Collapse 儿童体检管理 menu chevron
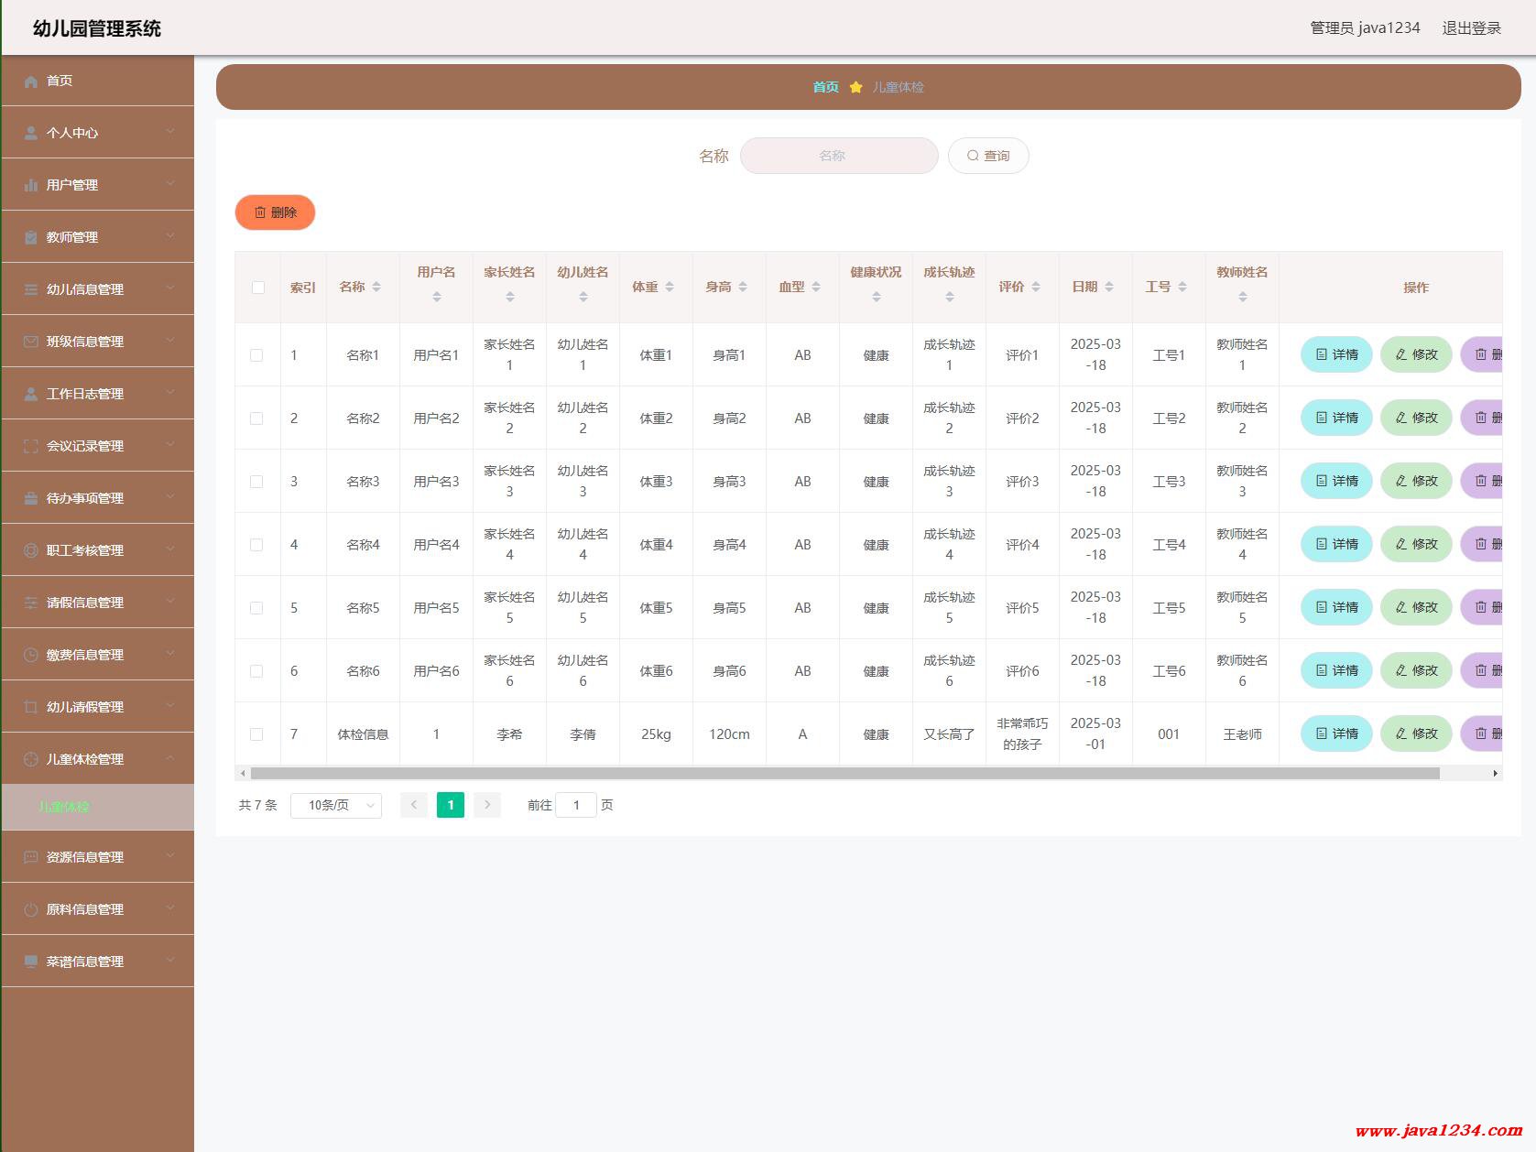Screen dimensions: 1536x1152 click(170, 759)
